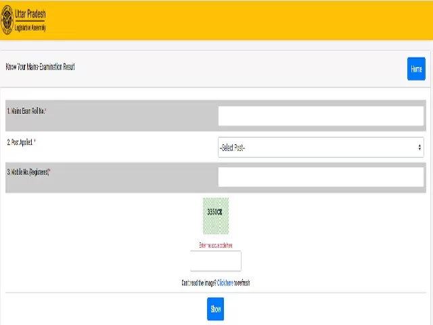Click the 'Uttar Pradesh' header title text
The image size is (433, 325).
click(x=30, y=14)
